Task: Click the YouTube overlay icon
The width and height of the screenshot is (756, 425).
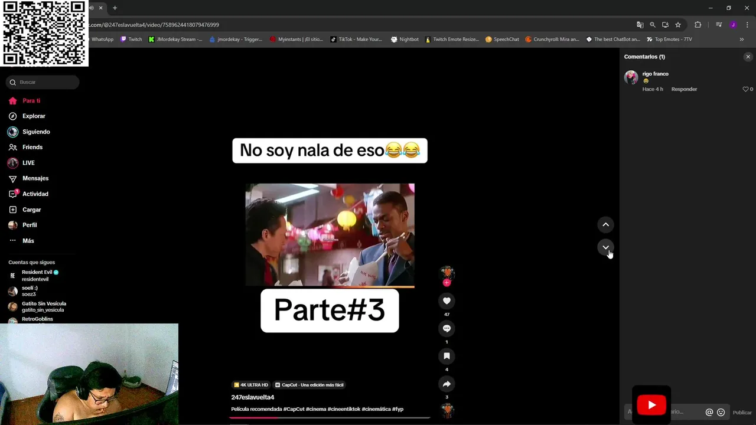Action: point(651,405)
